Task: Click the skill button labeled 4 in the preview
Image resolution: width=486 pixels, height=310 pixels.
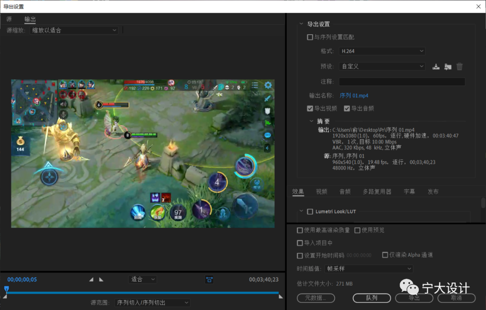Action: coord(217,182)
